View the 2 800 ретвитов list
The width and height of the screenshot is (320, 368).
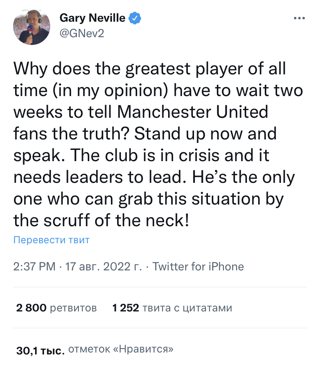pos(56,308)
